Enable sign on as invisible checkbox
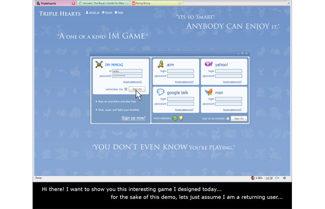This screenshot has width=325, height=209. (228, 119)
